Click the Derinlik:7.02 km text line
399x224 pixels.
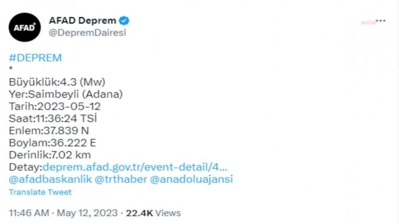pos(50,155)
